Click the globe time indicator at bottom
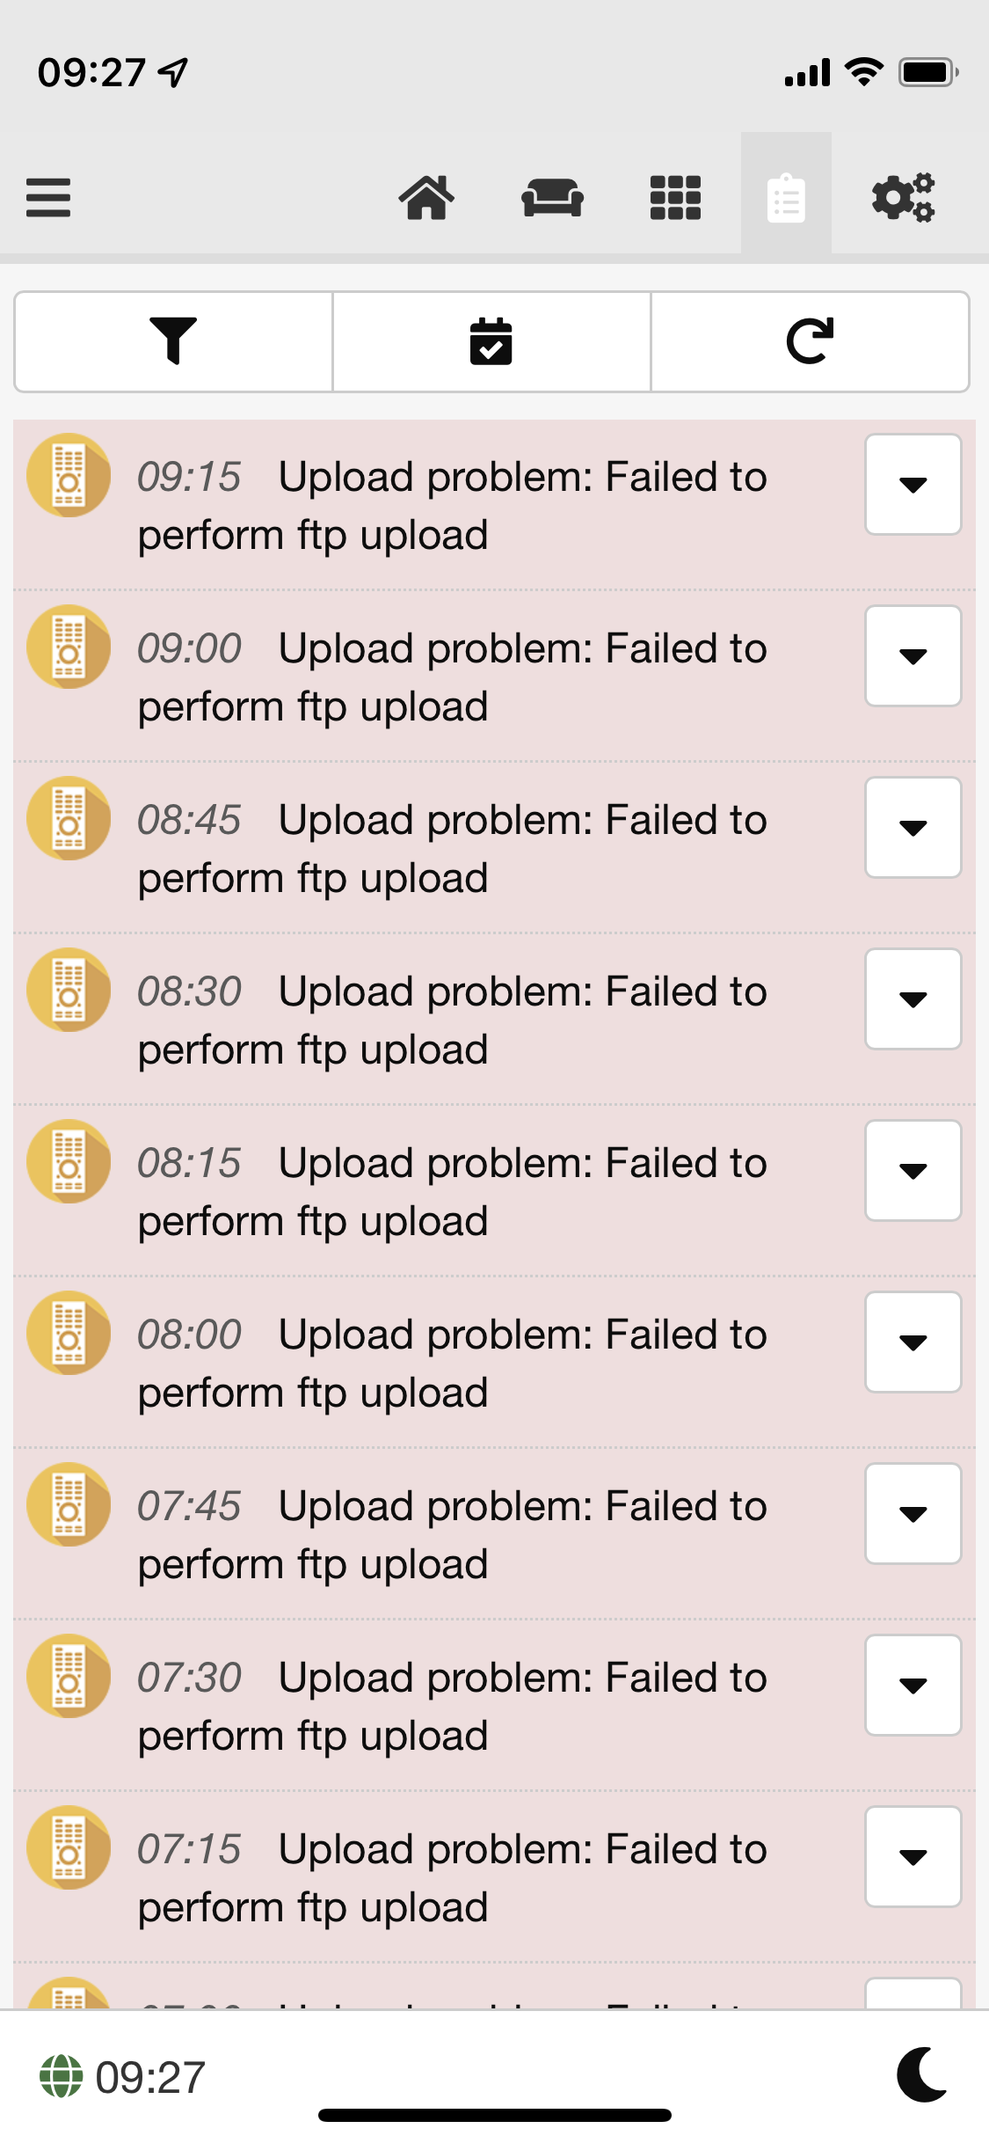Image resolution: width=989 pixels, height=2143 pixels. click(x=122, y=2077)
